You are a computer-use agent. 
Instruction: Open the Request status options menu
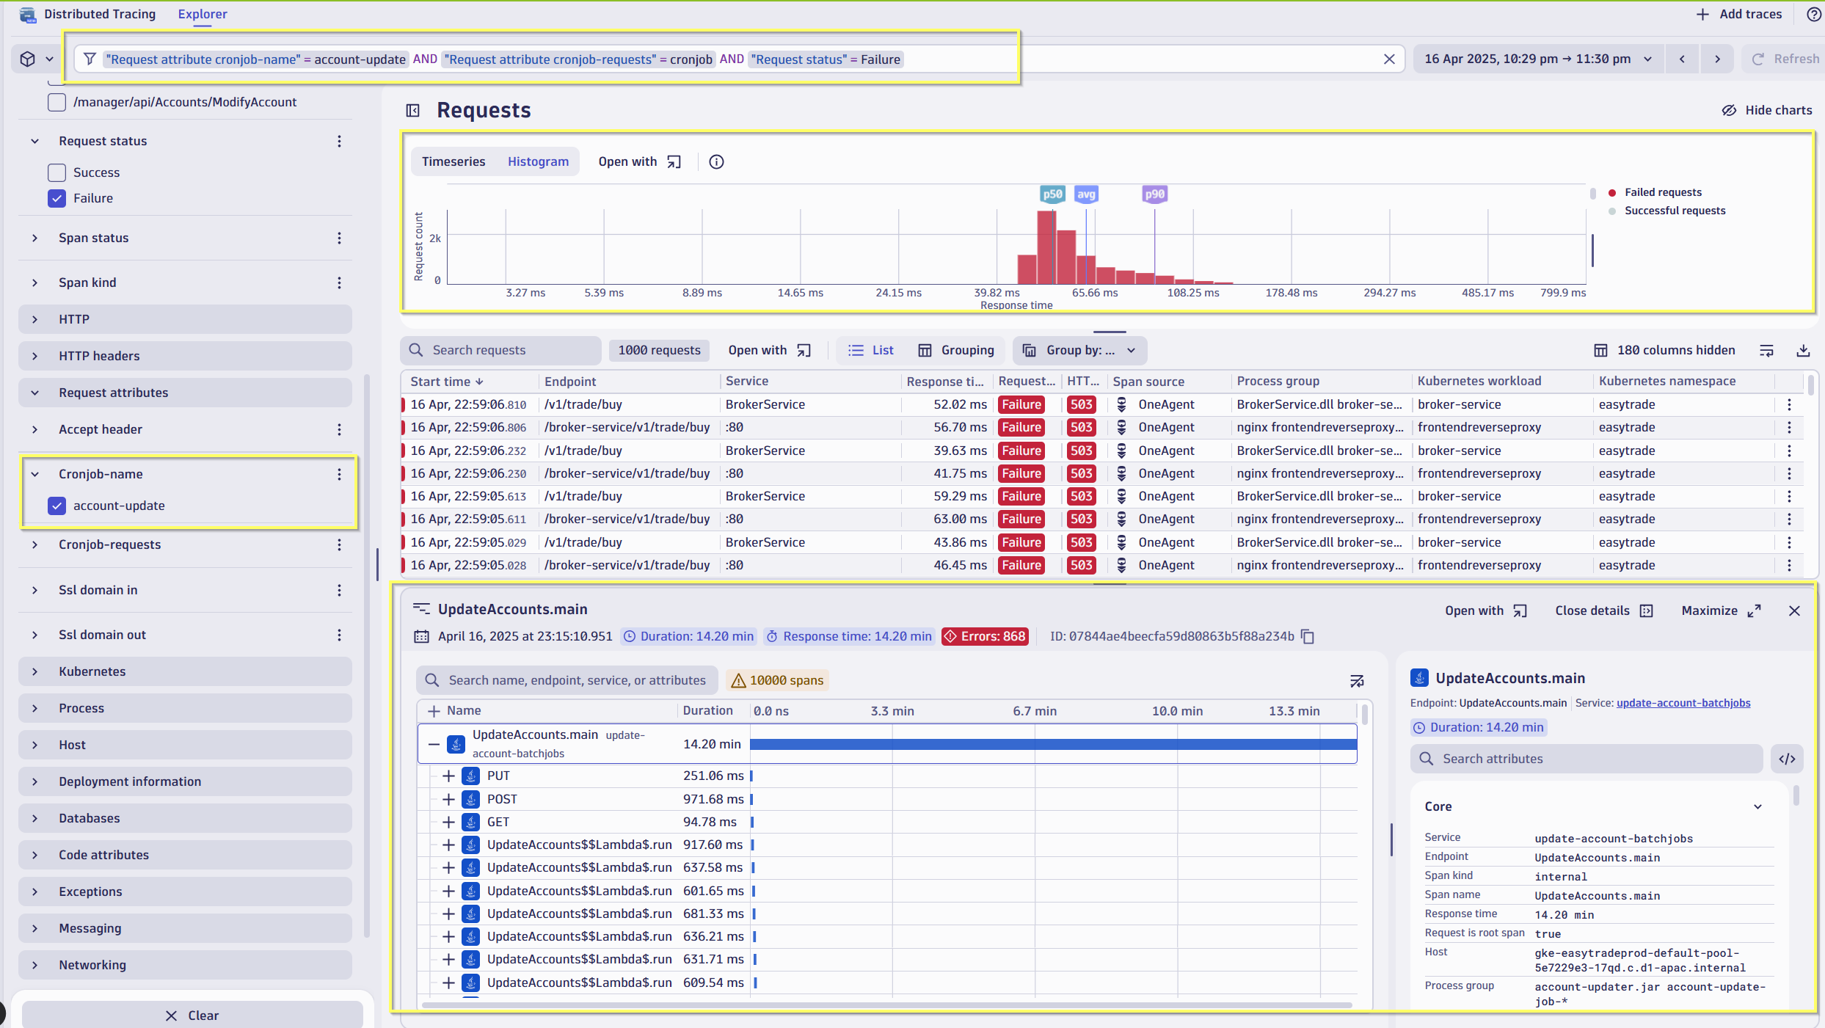339,141
